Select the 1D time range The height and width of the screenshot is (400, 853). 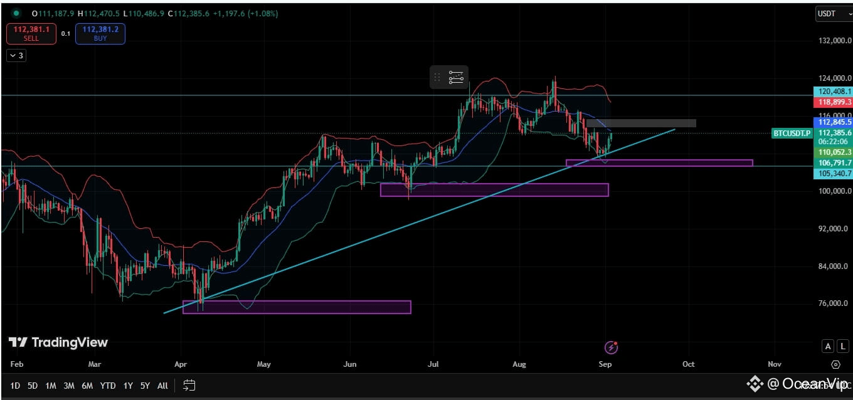coord(16,386)
